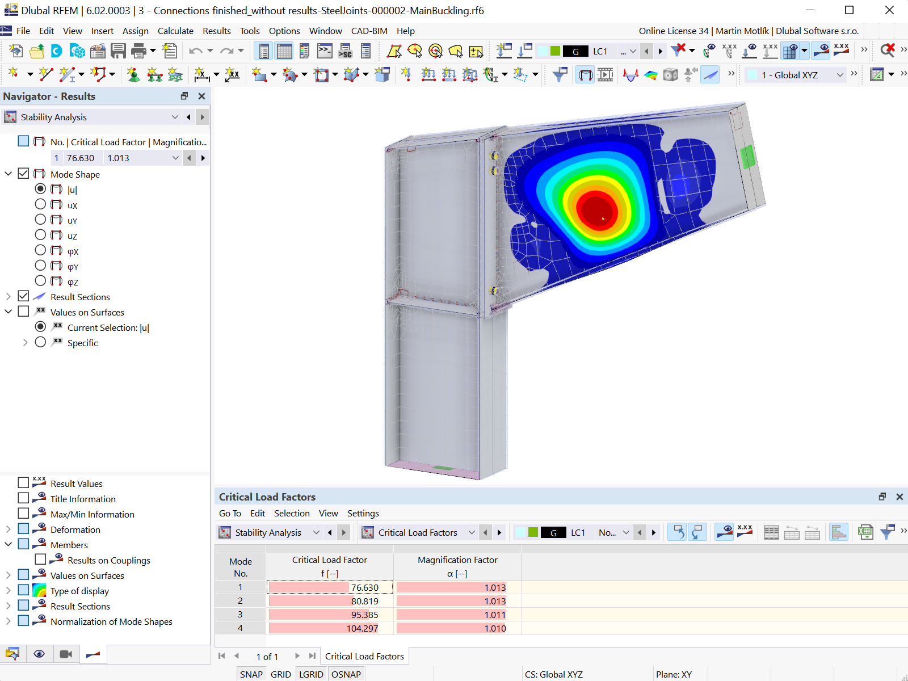Click the gray solid cube render icon

tap(670, 75)
